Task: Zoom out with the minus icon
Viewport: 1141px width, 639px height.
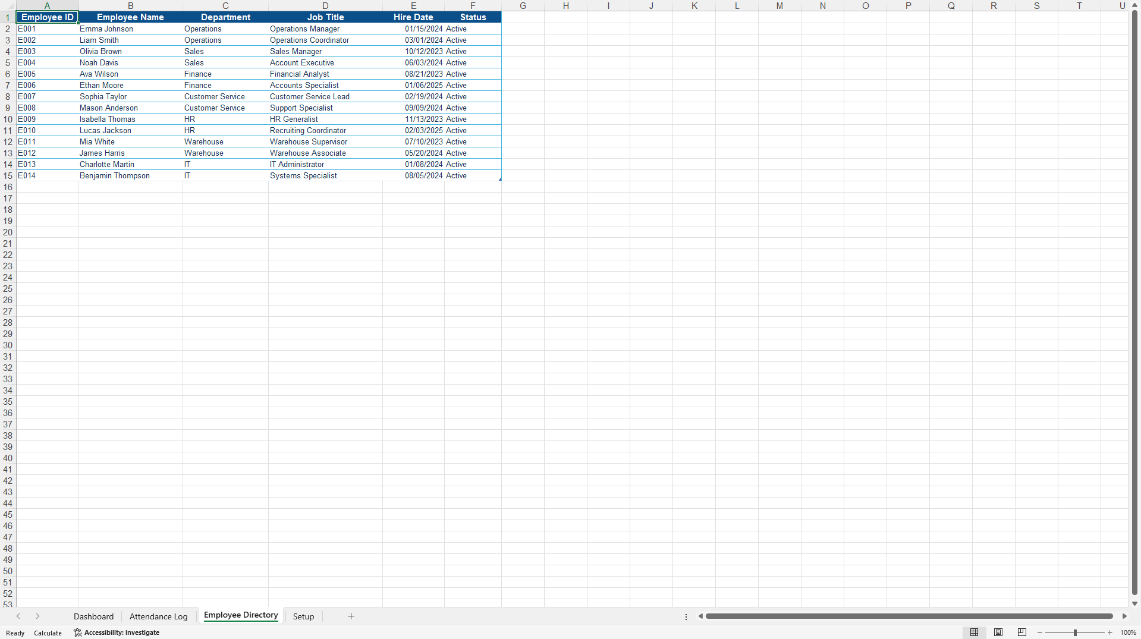Action: click(1040, 632)
